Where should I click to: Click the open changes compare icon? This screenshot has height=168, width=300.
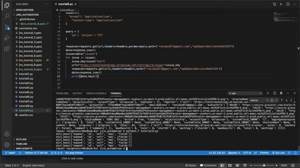(274, 4)
